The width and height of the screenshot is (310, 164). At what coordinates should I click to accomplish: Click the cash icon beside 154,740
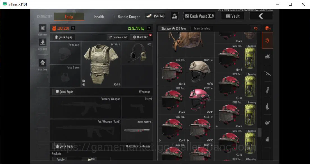tap(149, 16)
